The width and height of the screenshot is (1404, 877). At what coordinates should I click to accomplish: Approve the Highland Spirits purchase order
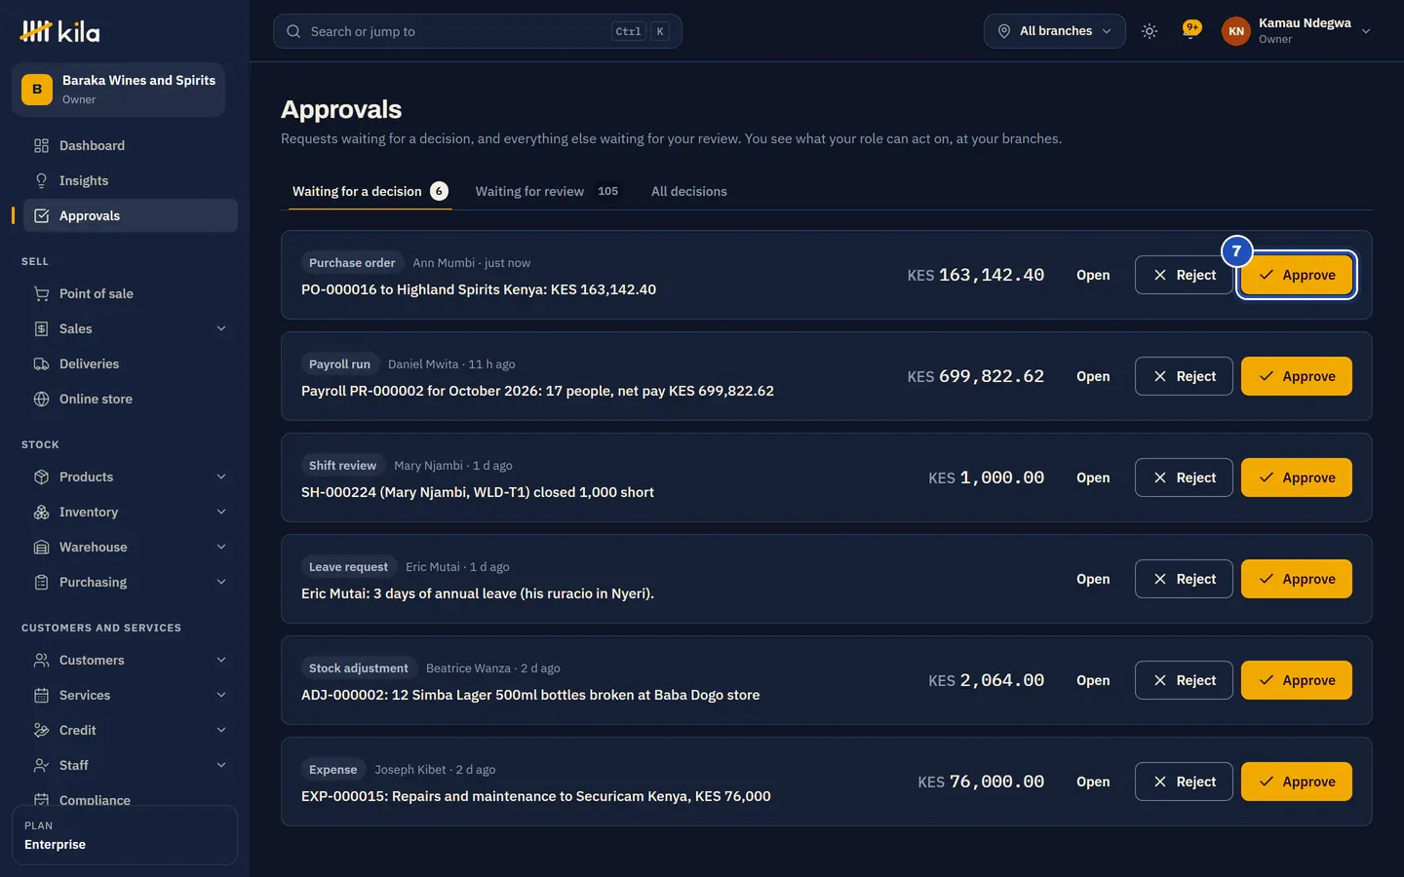click(x=1297, y=275)
